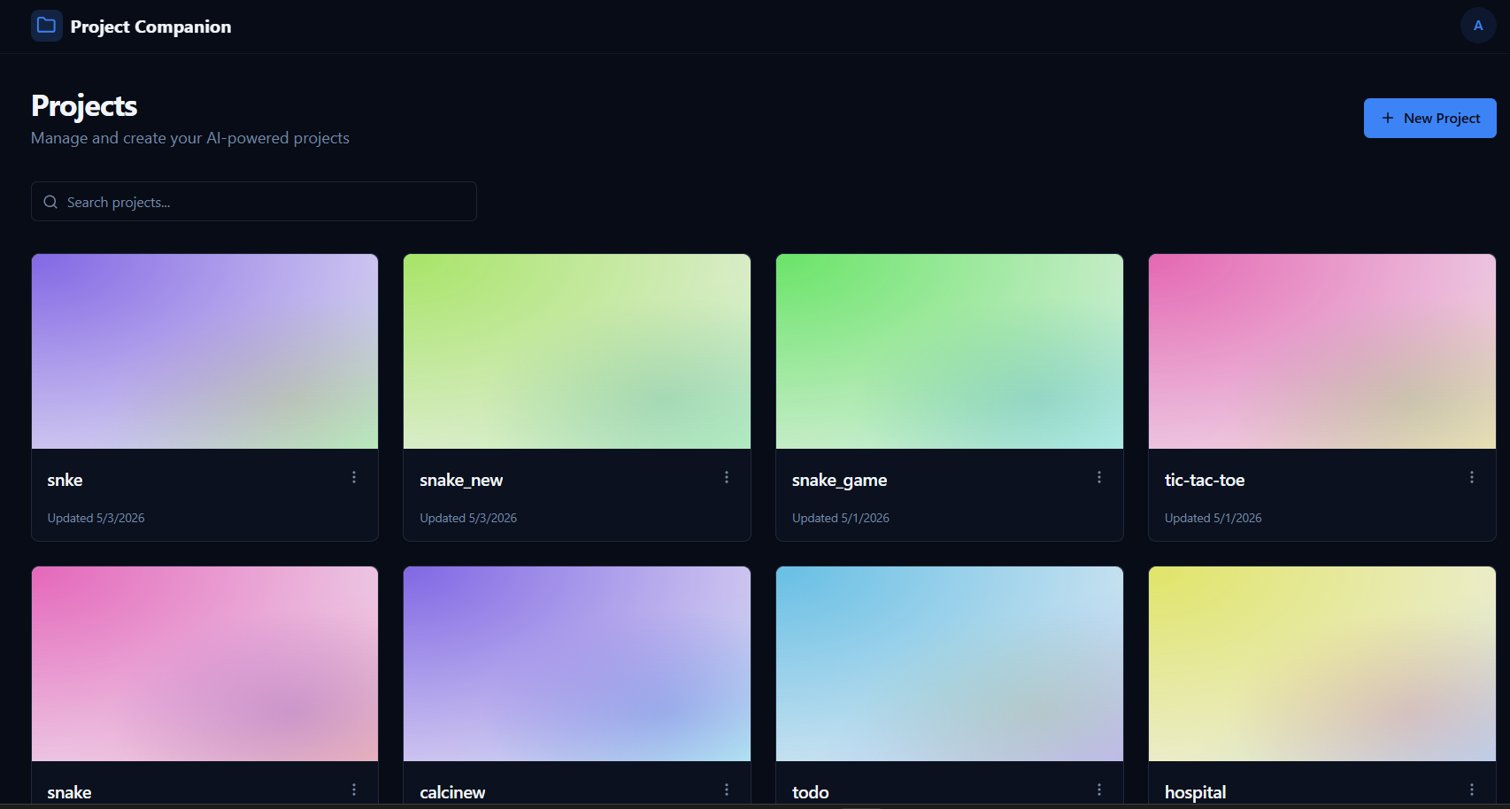
Task: Open the three-dot menu for snake_game
Action: click(x=1099, y=477)
